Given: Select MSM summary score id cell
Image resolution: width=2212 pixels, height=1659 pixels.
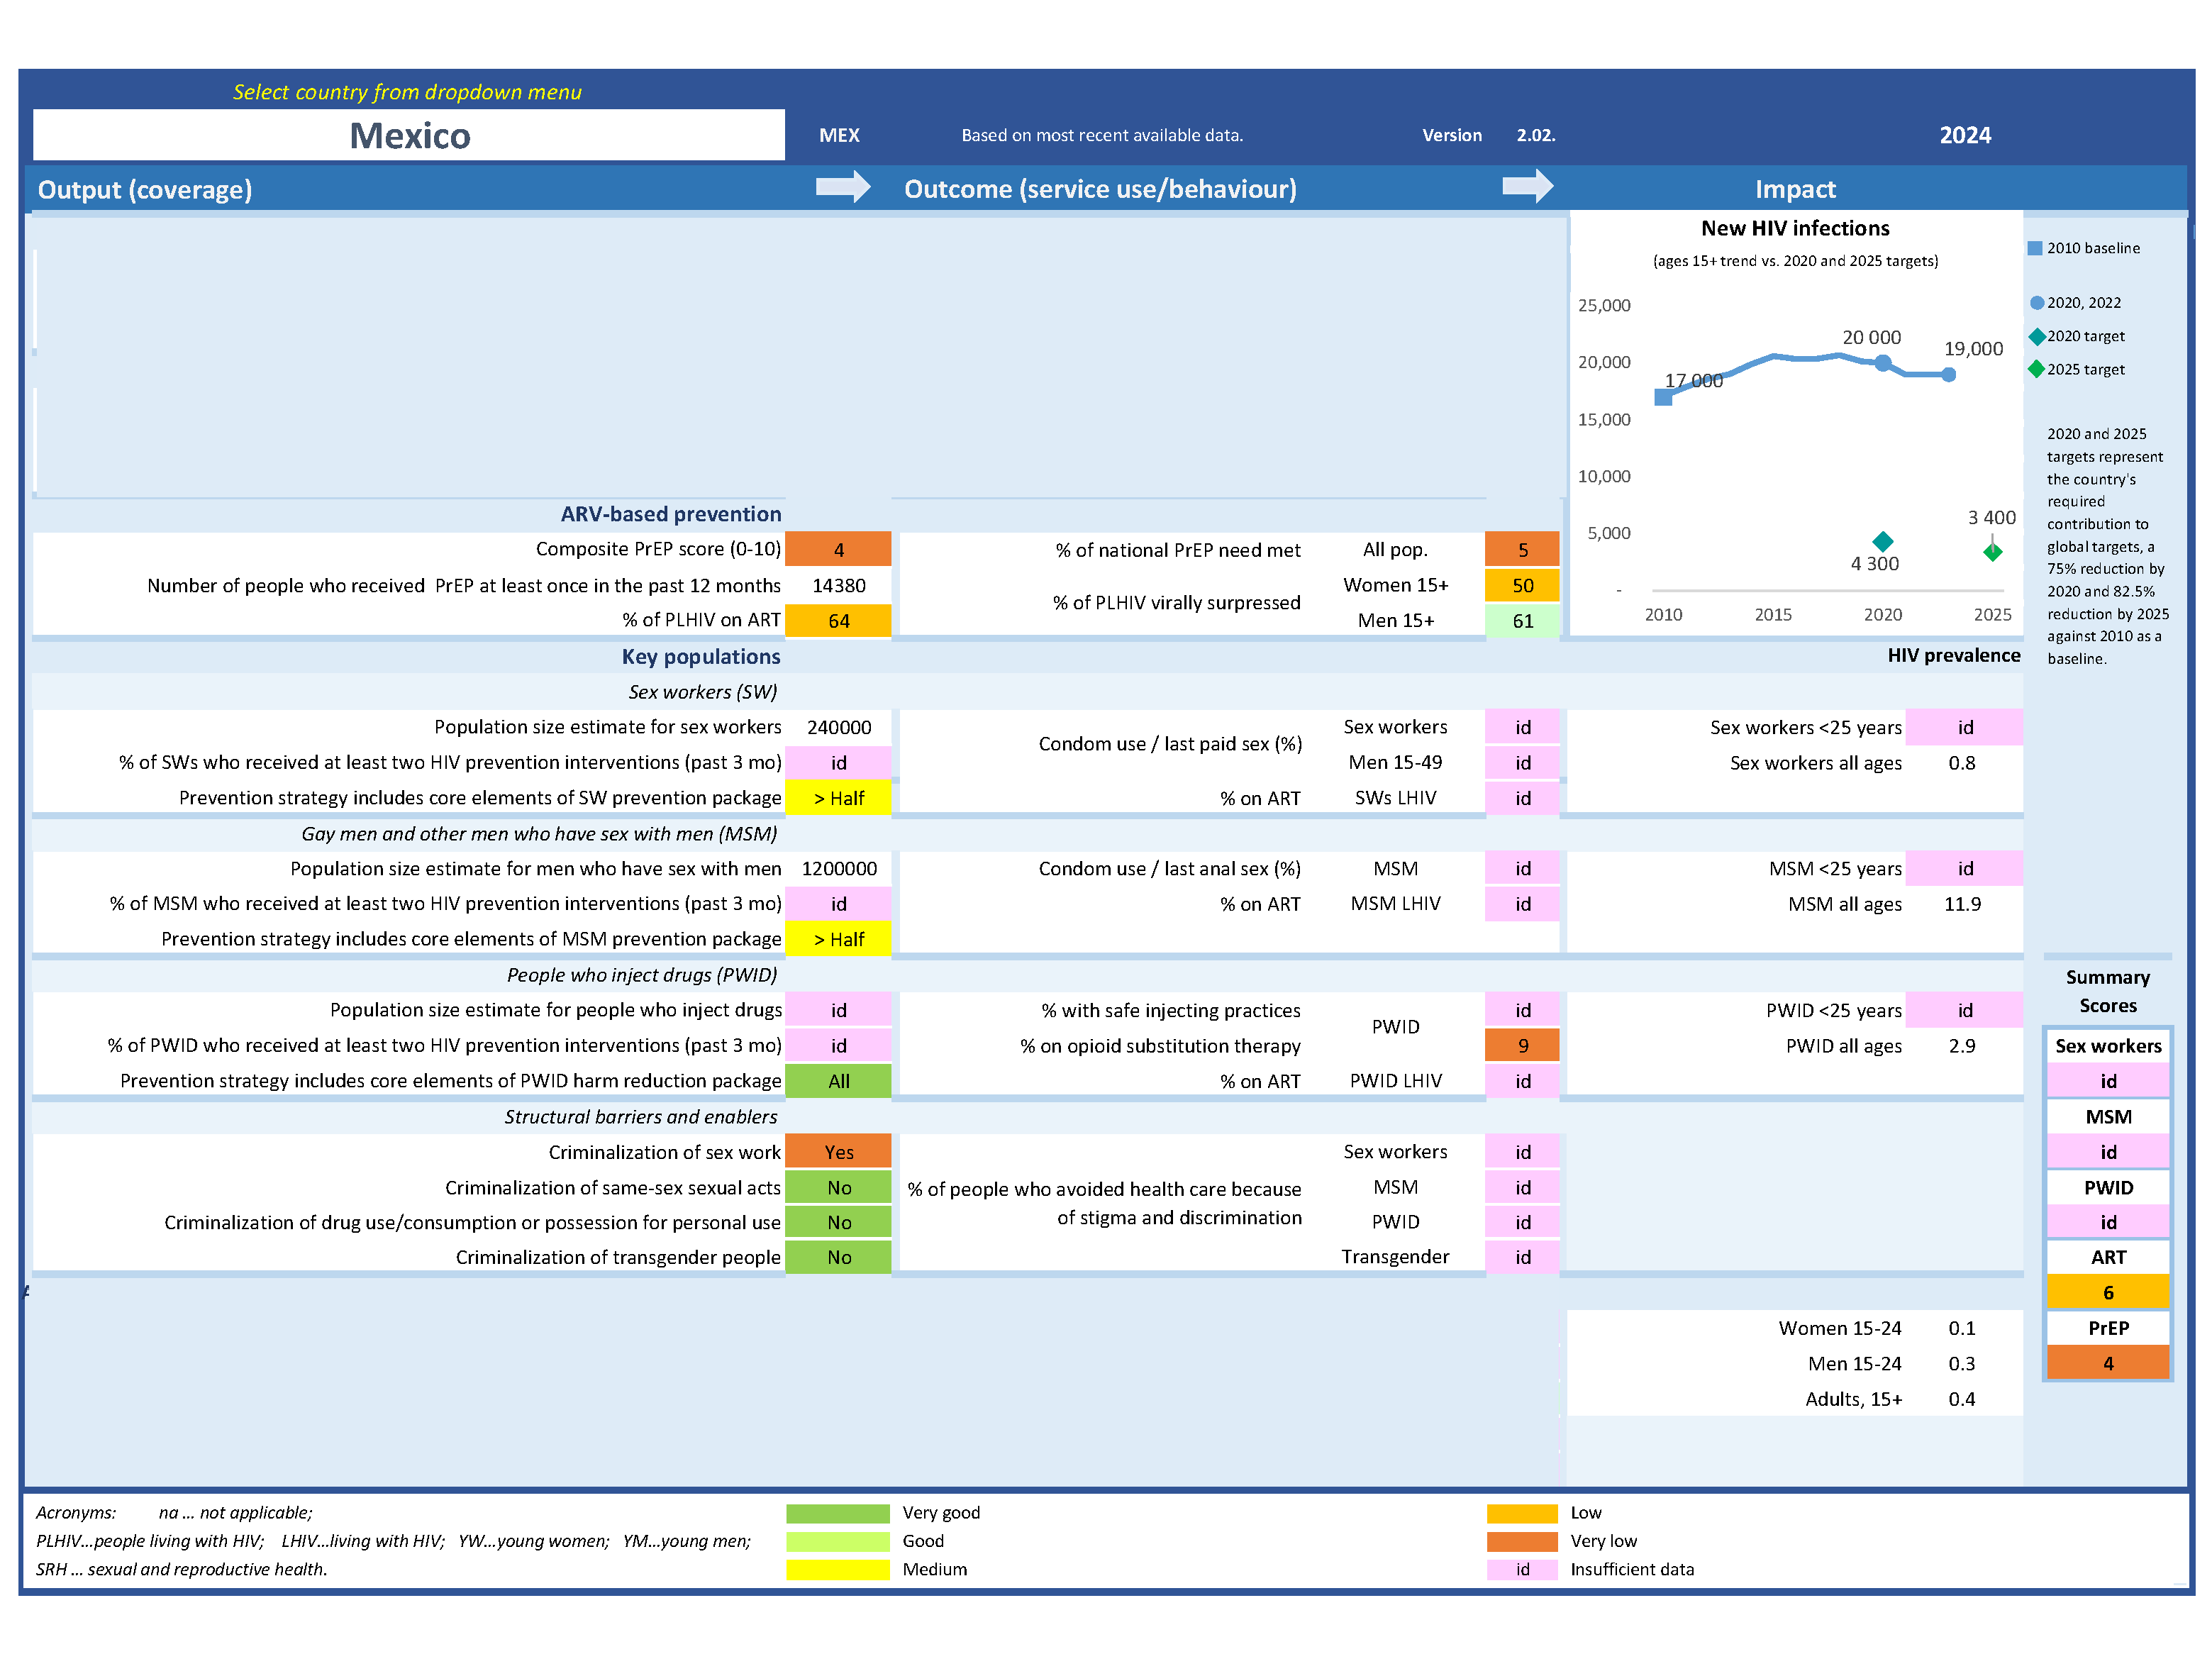Looking at the screenshot, I should 2108,1152.
